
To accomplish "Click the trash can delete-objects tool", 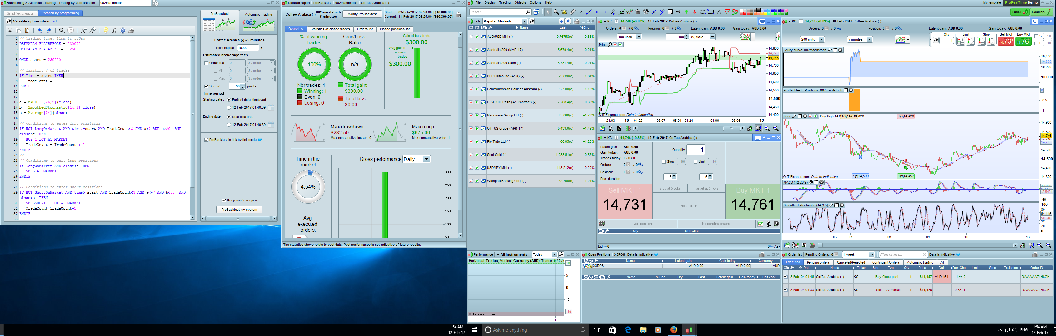I will 638,12.
